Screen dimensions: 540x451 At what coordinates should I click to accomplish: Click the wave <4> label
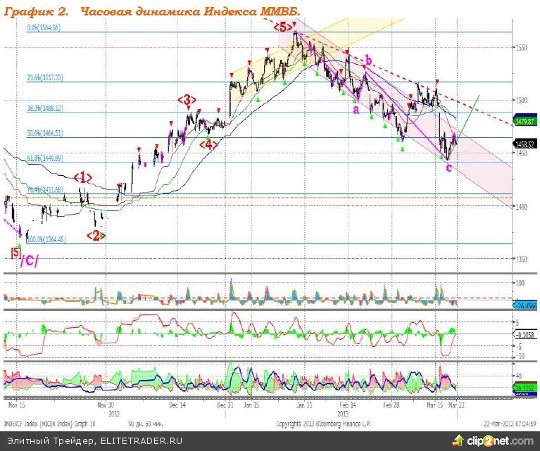coord(208,144)
